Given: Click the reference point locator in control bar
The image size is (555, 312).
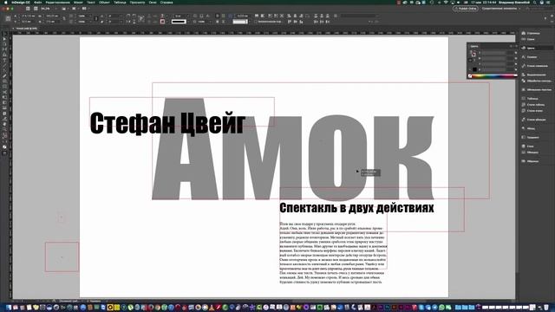Looking at the screenshot, I should (x=8, y=19).
